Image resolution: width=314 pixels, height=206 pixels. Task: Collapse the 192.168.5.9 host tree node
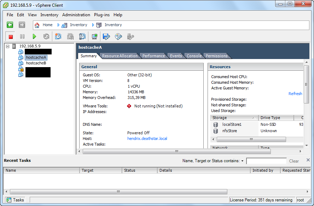tap(8, 46)
